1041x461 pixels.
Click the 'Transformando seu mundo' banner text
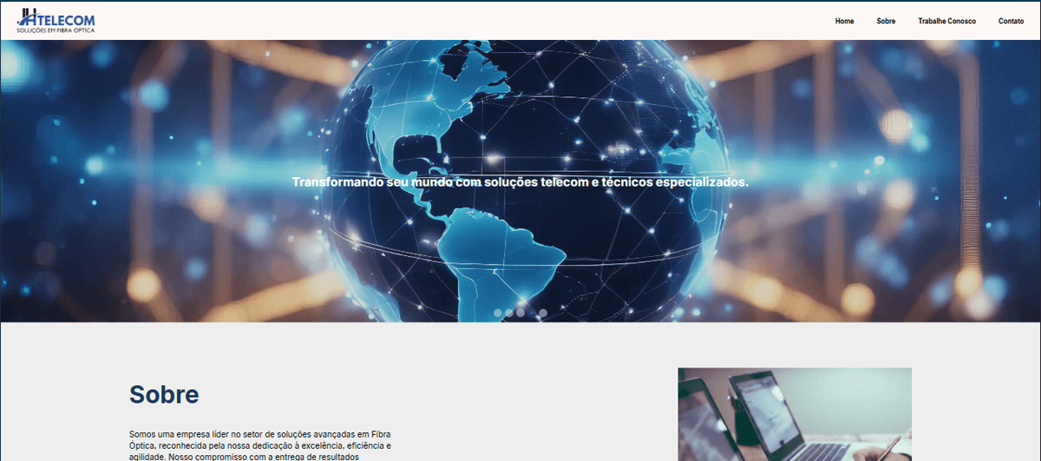pos(520,183)
